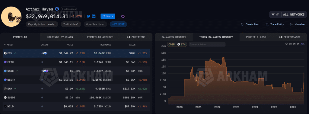Viewport: 309px width, 114px height.
Task: Focus the Choose a token field
Action: [207, 44]
